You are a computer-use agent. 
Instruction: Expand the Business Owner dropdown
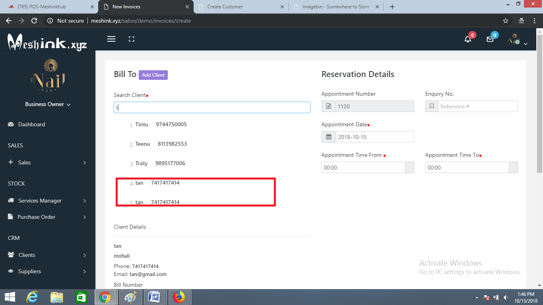[48, 104]
